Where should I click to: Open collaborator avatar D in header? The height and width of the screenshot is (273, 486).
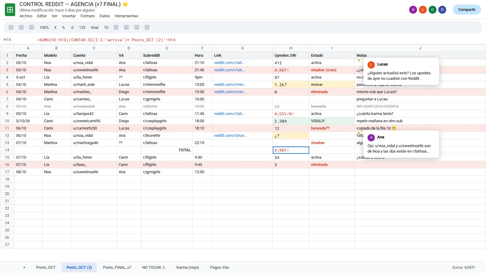click(442, 10)
